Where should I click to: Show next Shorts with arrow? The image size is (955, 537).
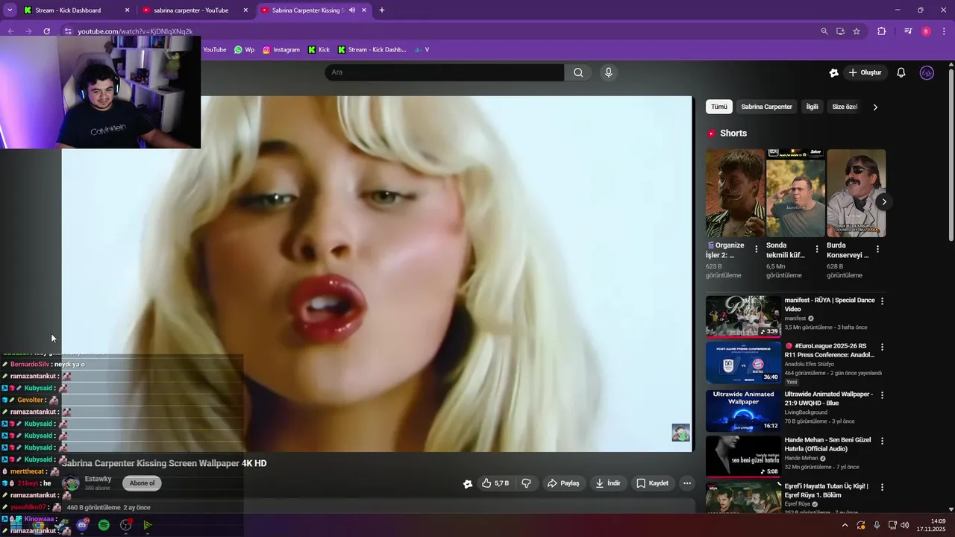pos(884,201)
